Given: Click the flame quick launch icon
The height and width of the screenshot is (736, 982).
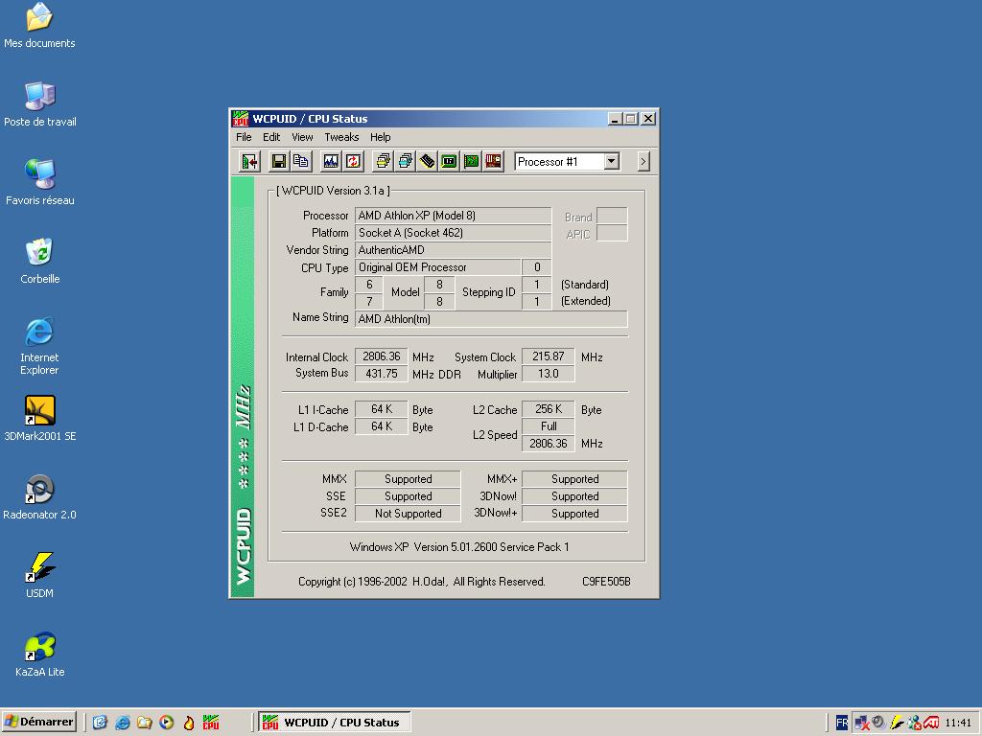Looking at the screenshot, I should [x=189, y=723].
